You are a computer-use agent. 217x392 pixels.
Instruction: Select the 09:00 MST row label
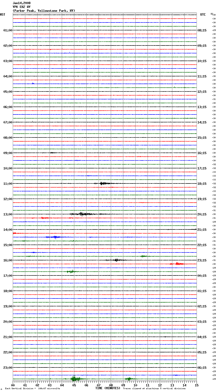pyautogui.click(x=8, y=153)
